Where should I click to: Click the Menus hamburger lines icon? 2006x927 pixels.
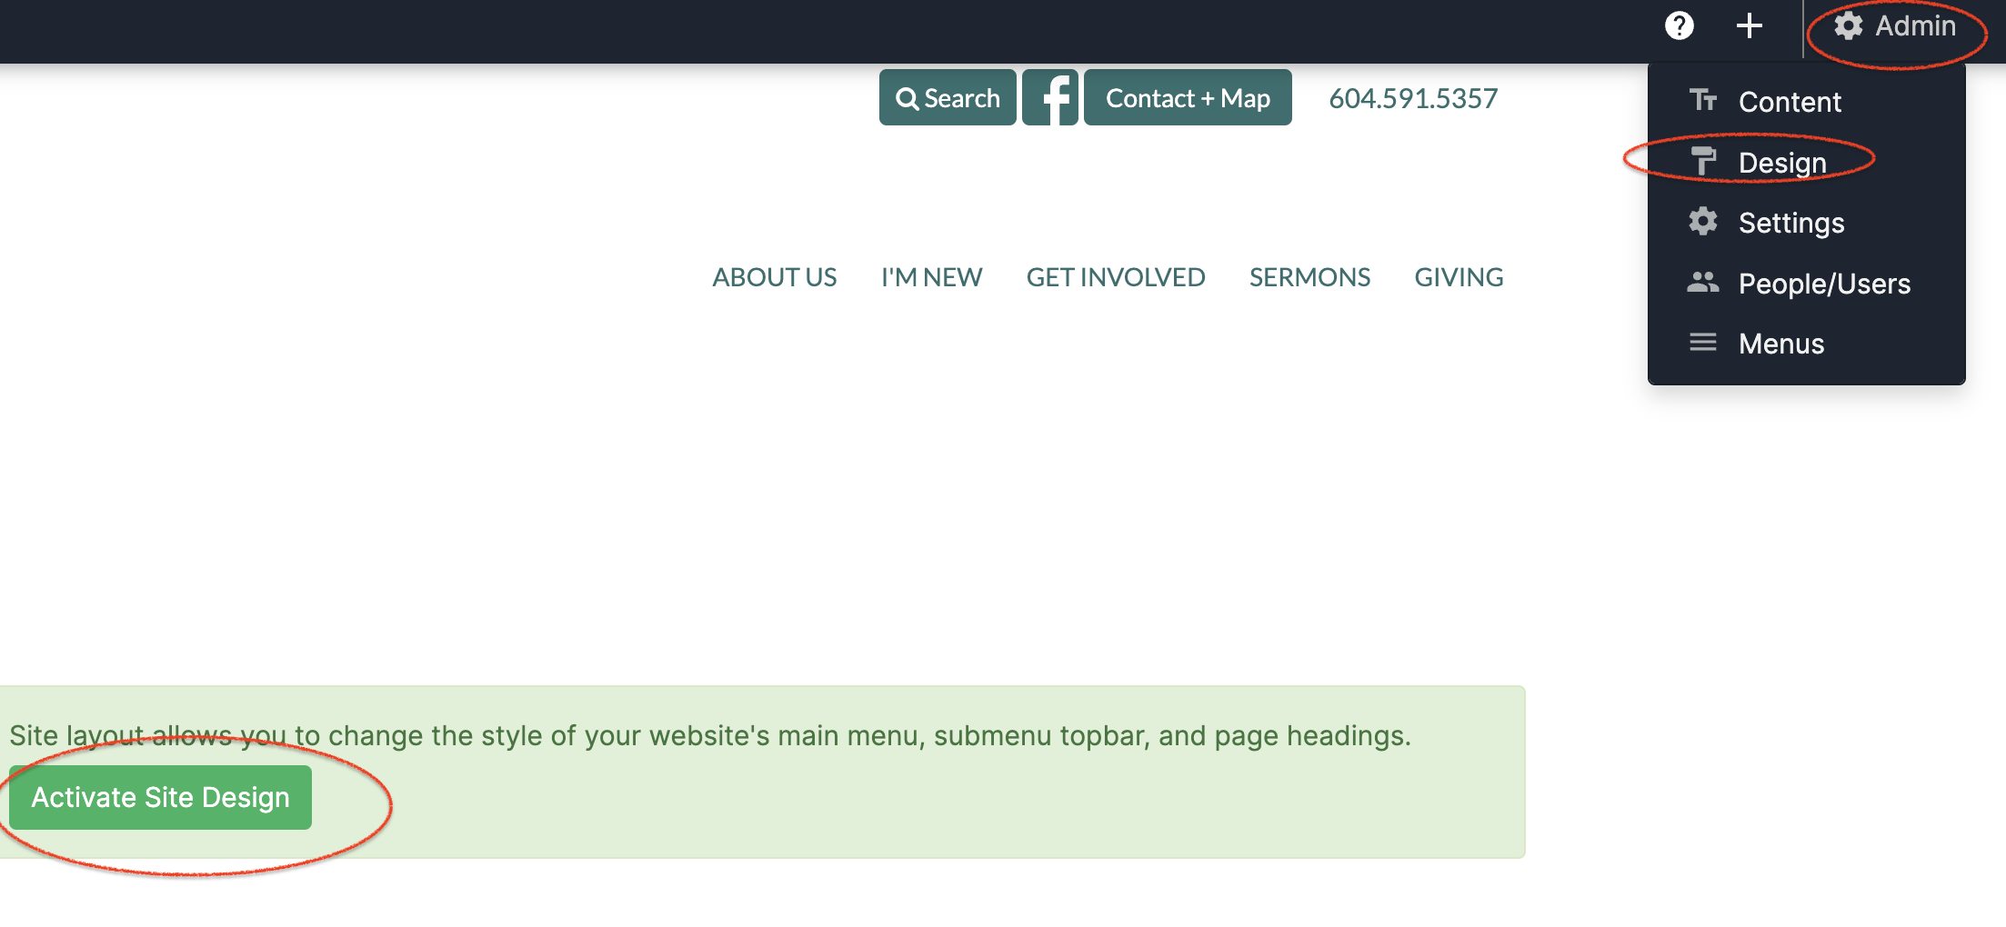(x=1703, y=343)
